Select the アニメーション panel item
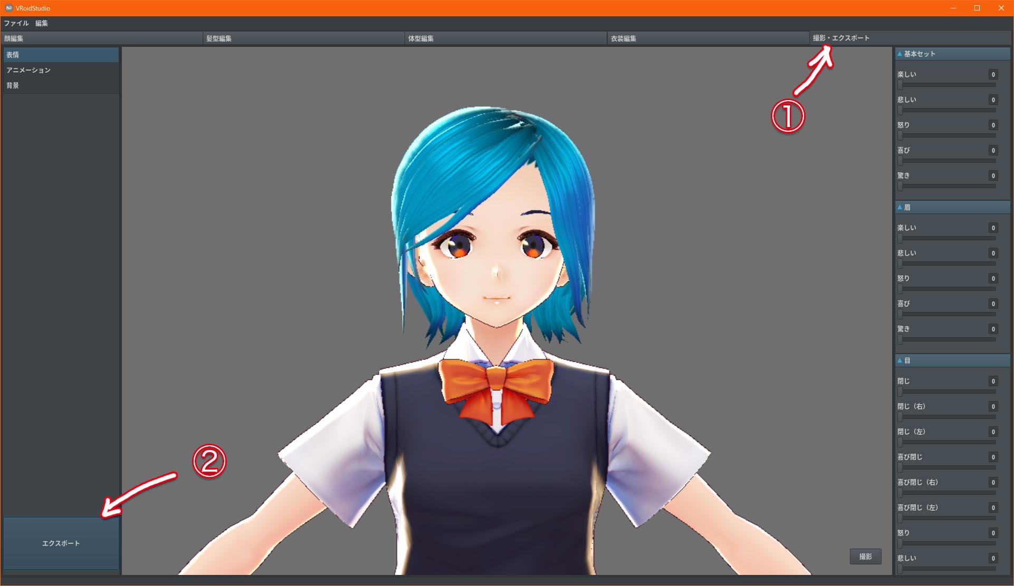The height and width of the screenshot is (586, 1014). coord(31,69)
